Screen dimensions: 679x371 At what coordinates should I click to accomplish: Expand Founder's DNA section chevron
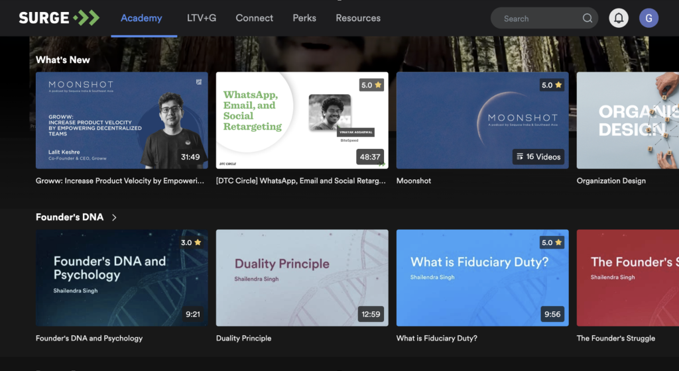point(114,217)
